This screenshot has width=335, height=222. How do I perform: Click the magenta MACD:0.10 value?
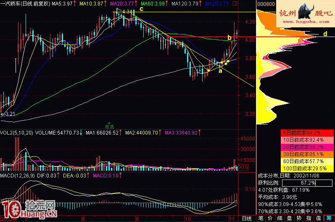(x=106, y=176)
